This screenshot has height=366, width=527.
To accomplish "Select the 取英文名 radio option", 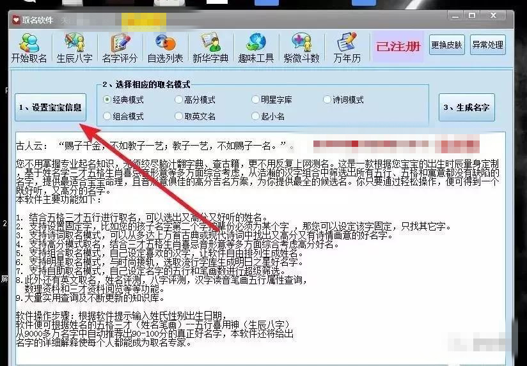I will [195, 116].
